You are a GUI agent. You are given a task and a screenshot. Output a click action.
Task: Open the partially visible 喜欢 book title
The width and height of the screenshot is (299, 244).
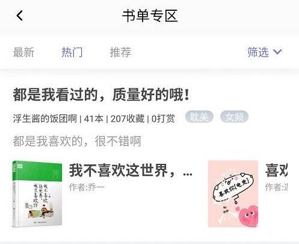pyautogui.click(x=276, y=170)
